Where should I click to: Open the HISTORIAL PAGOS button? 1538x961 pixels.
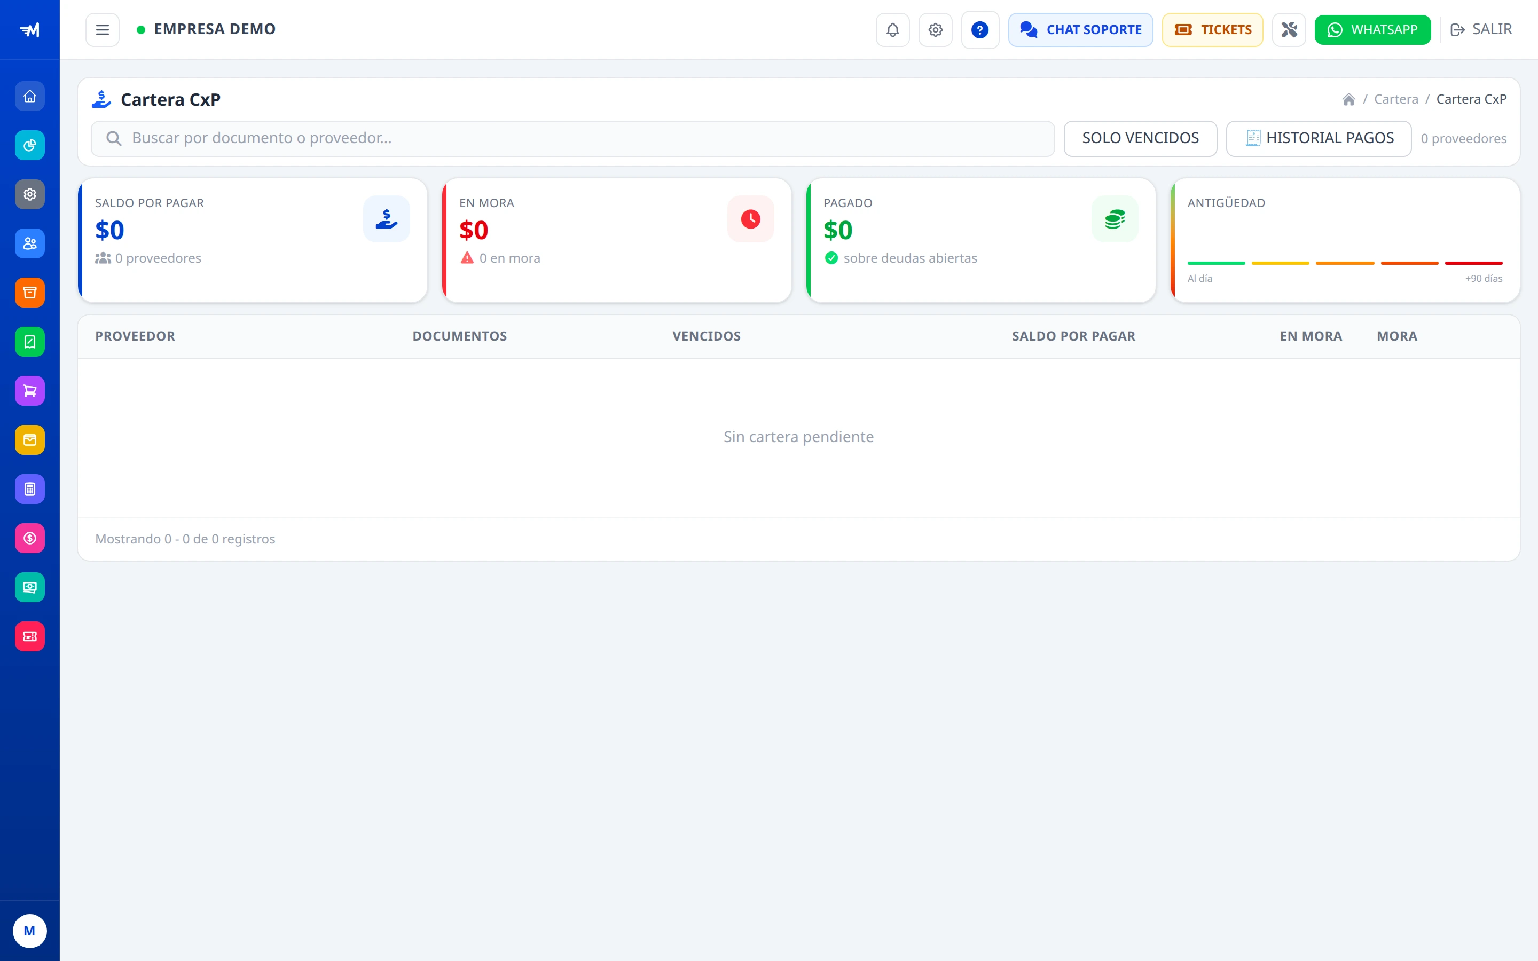pyautogui.click(x=1319, y=139)
